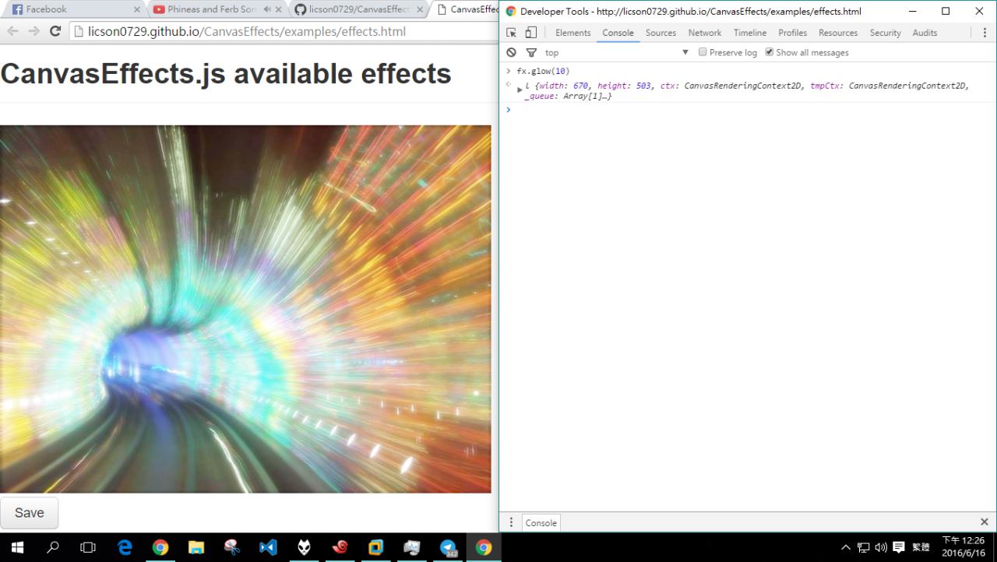Image resolution: width=997 pixels, height=562 pixels.
Task: Go to the Network panel
Action: [705, 33]
